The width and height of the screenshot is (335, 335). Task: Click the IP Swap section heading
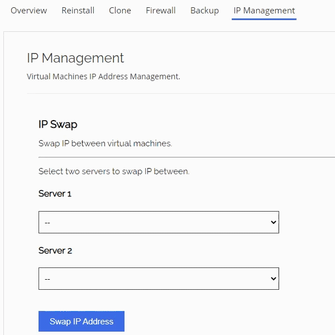coord(58,124)
